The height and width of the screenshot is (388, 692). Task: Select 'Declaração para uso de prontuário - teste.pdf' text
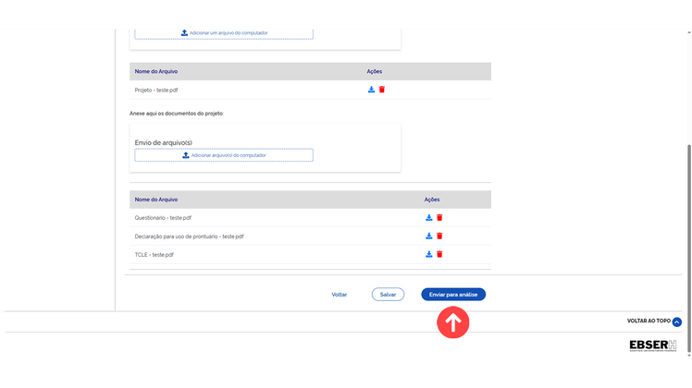[x=189, y=236]
